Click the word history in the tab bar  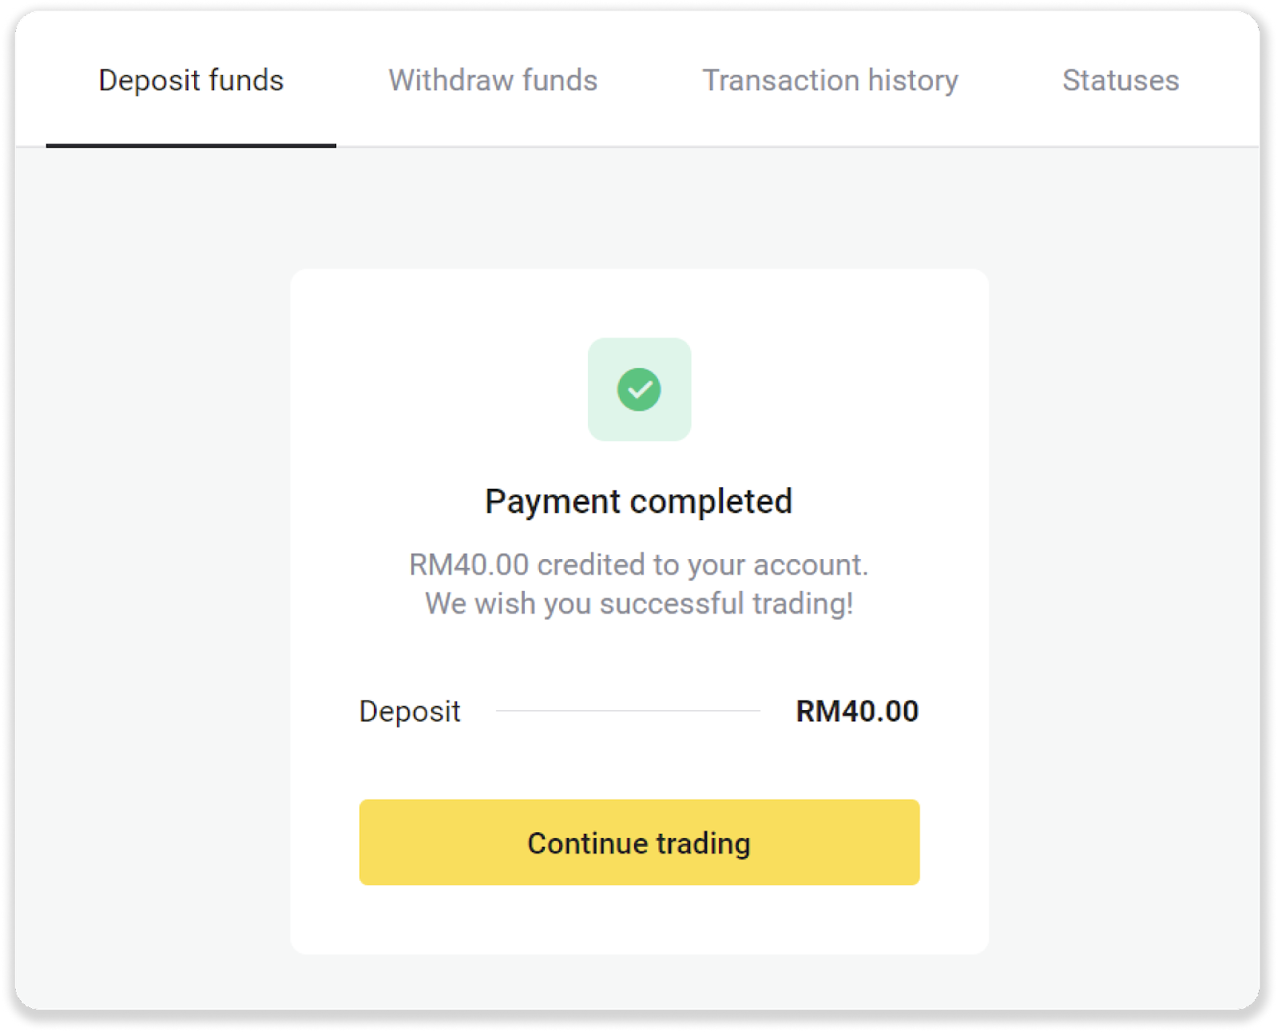tap(913, 81)
